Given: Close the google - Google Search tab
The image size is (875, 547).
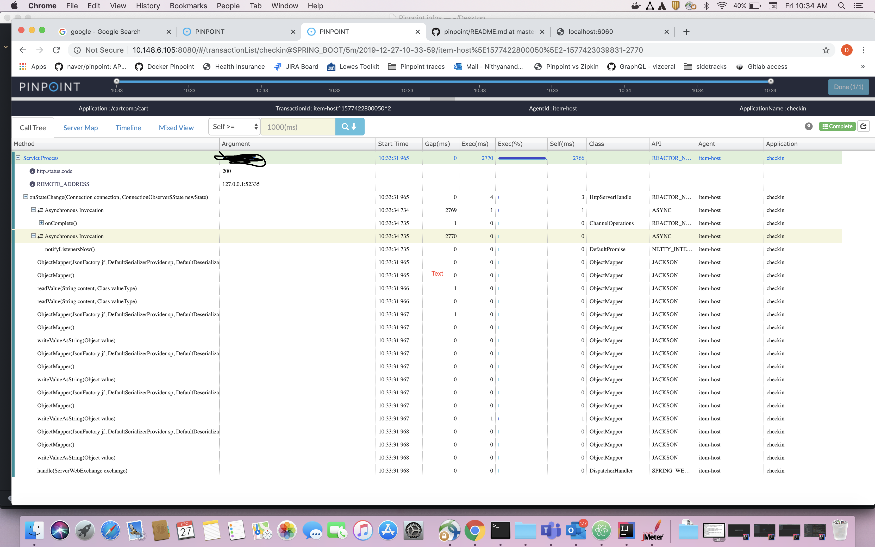Looking at the screenshot, I should coord(168,32).
